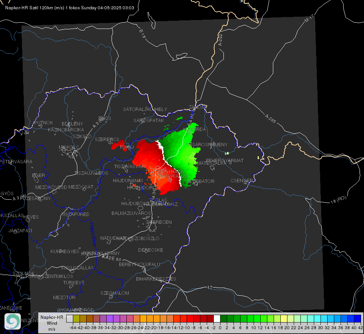Click the DEBRECEN city label
Screen dimensions: 364x334
[x=159, y=222]
